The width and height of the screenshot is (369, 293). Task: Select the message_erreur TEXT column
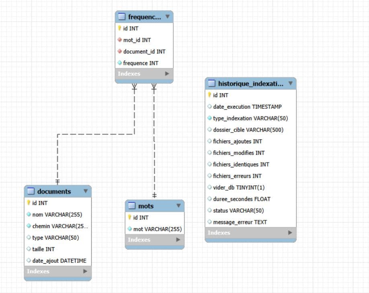coord(250,222)
